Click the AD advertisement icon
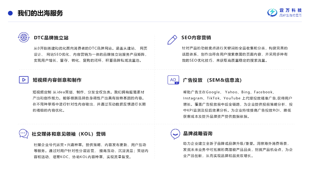 173,80
